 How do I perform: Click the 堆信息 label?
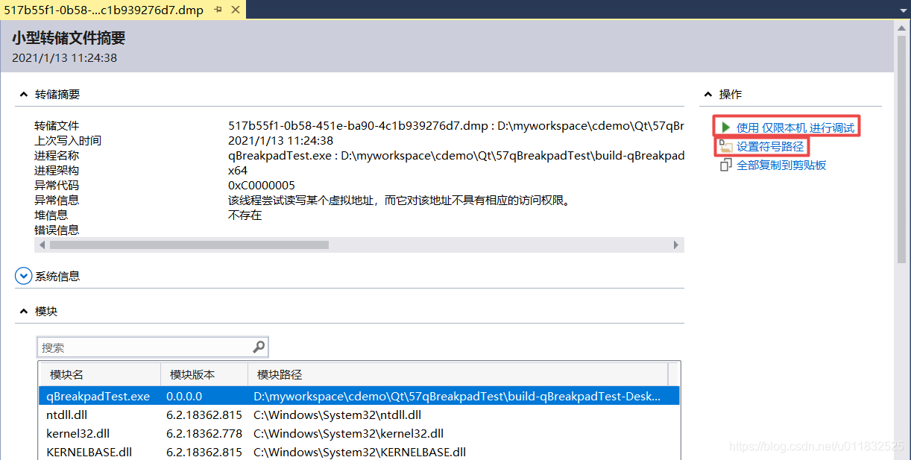pyautogui.click(x=51, y=215)
